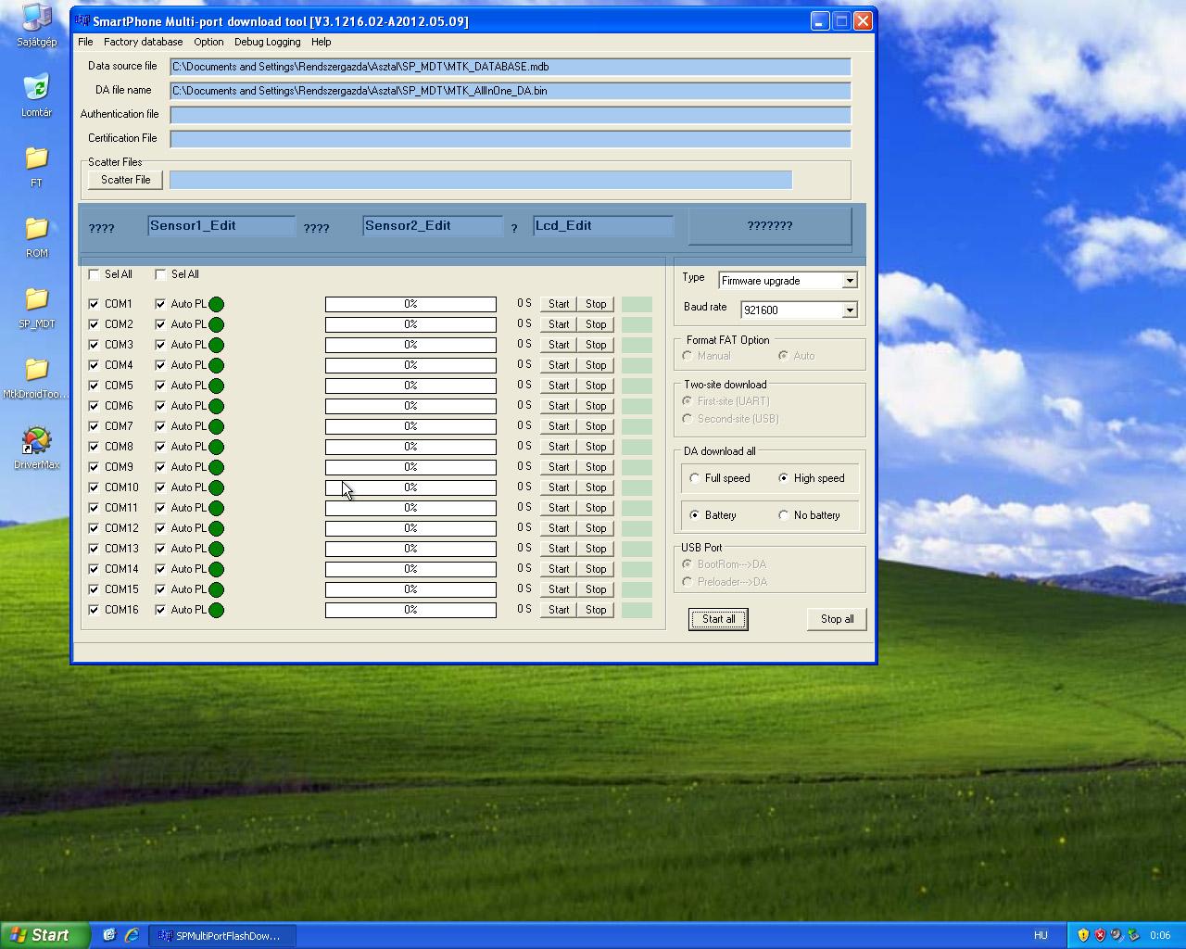Open the Baud rate dropdown 921600
This screenshot has width=1186, height=949.
[x=850, y=310]
